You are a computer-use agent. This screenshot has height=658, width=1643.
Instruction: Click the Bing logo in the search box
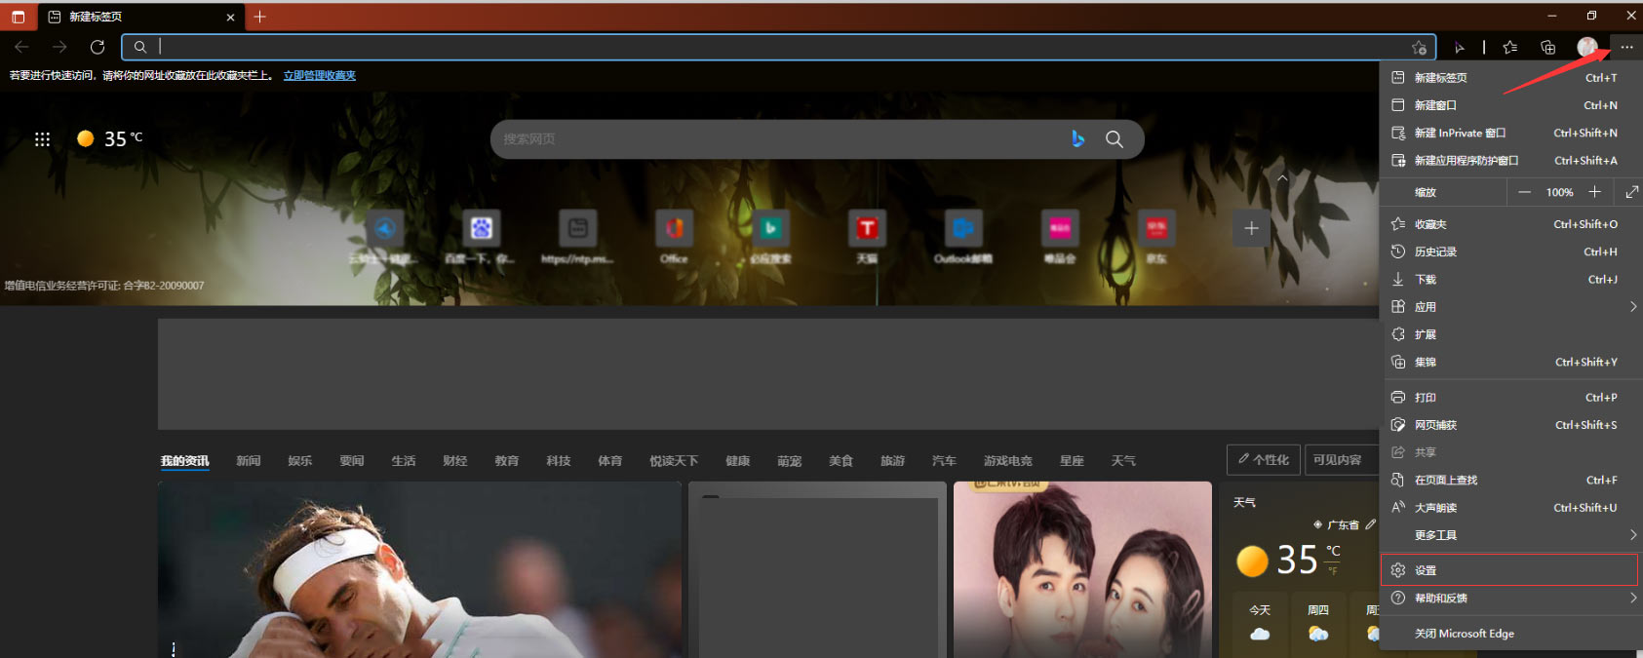[x=1077, y=139]
